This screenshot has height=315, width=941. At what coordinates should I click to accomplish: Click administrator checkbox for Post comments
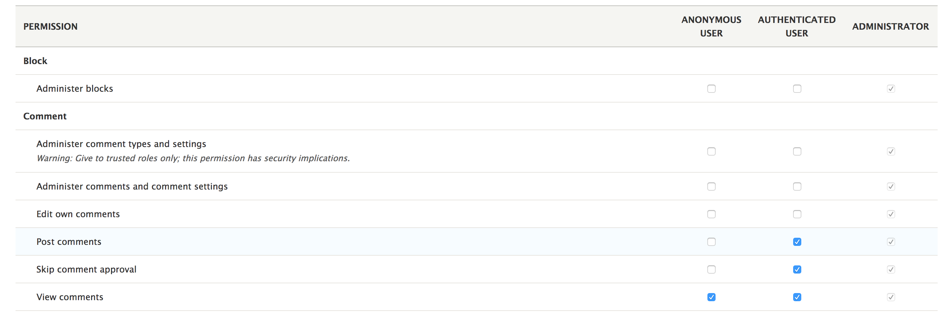(x=891, y=242)
